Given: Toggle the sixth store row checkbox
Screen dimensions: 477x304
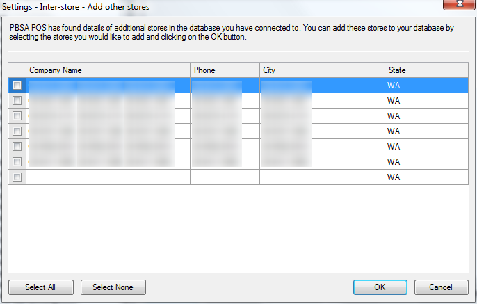Looking at the screenshot, I should click(17, 161).
